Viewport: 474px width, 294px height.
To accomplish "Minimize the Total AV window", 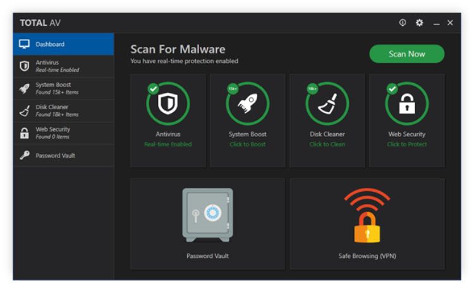I will pyautogui.click(x=436, y=23).
